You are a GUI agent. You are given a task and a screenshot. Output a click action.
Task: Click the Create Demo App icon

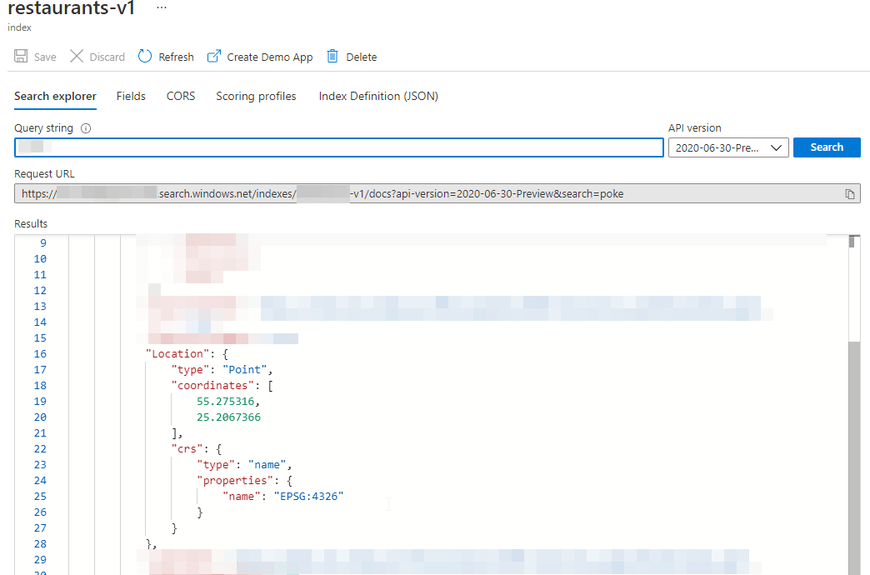click(214, 57)
